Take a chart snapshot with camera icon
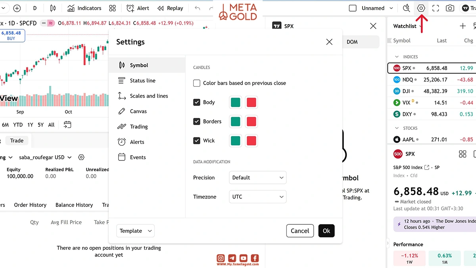This screenshot has width=476, height=268. [450, 8]
